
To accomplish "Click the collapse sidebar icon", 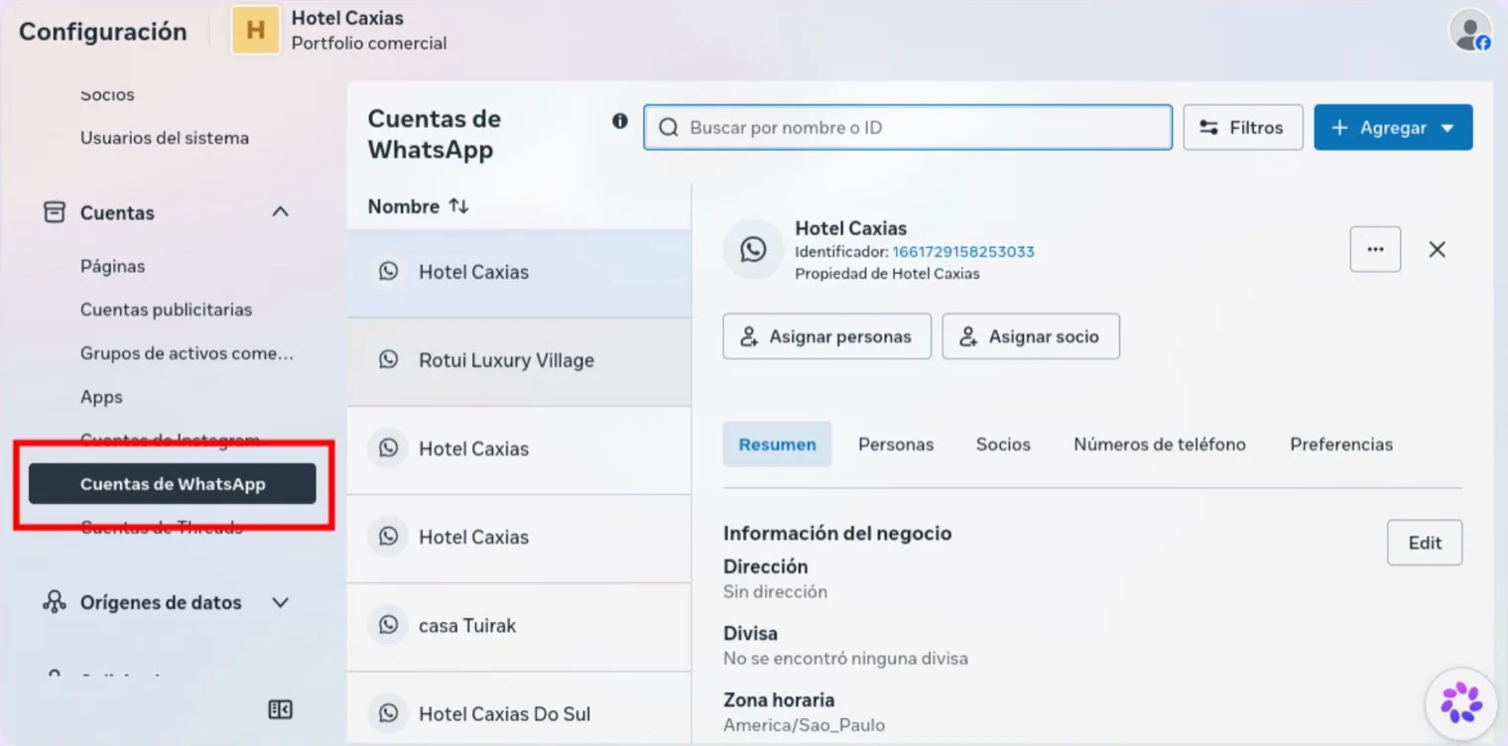I will click(281, 709).
